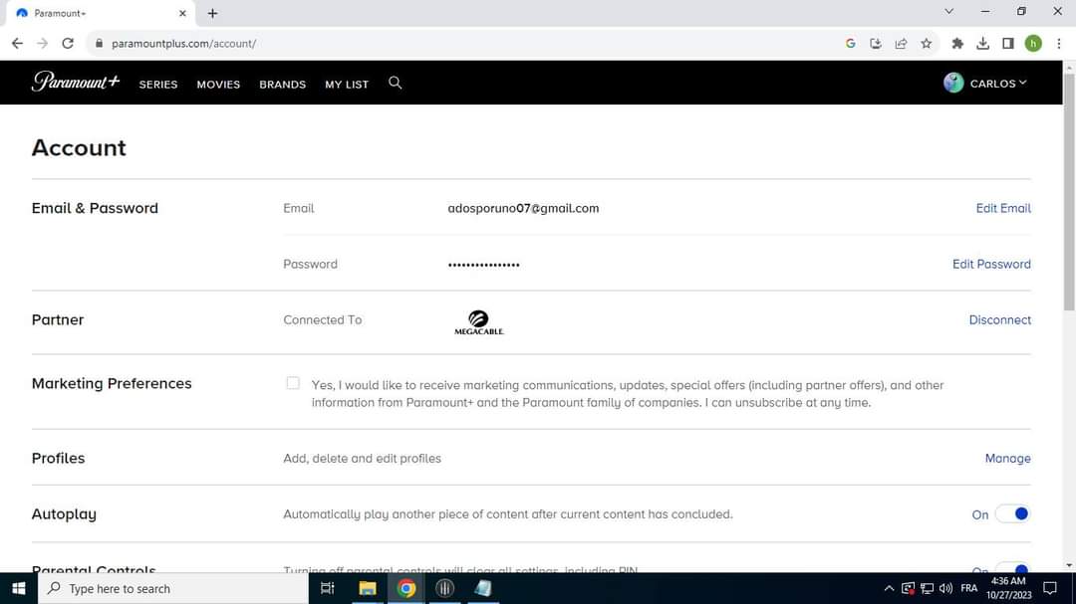Expand the CARLOS profile dropdown
The image size is (1076, 604).
coord(998,84)
